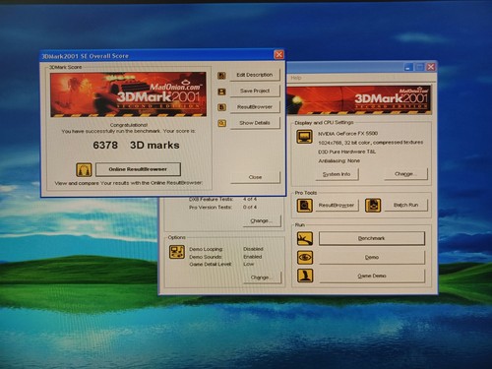
Task: Click the D3D Pure Hardware T&L text
Action: pos(346,152)
